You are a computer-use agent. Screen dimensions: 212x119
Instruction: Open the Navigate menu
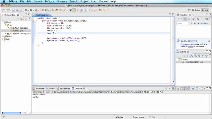pos(62,1)
